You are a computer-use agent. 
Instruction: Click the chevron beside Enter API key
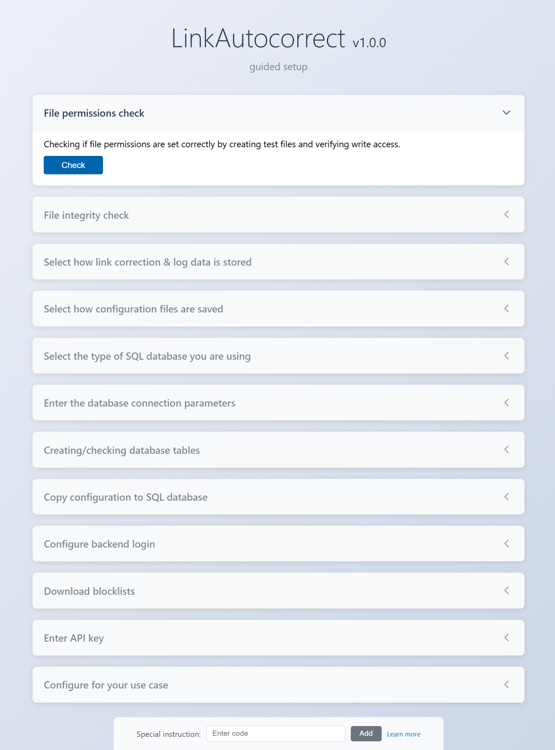[506, 638]
